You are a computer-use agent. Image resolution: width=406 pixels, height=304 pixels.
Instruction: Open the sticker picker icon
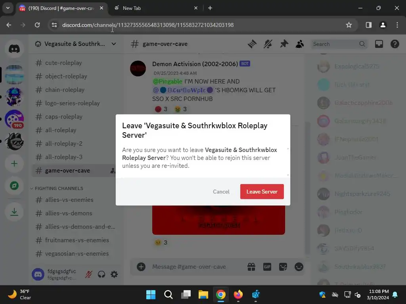tap(283, 267)
